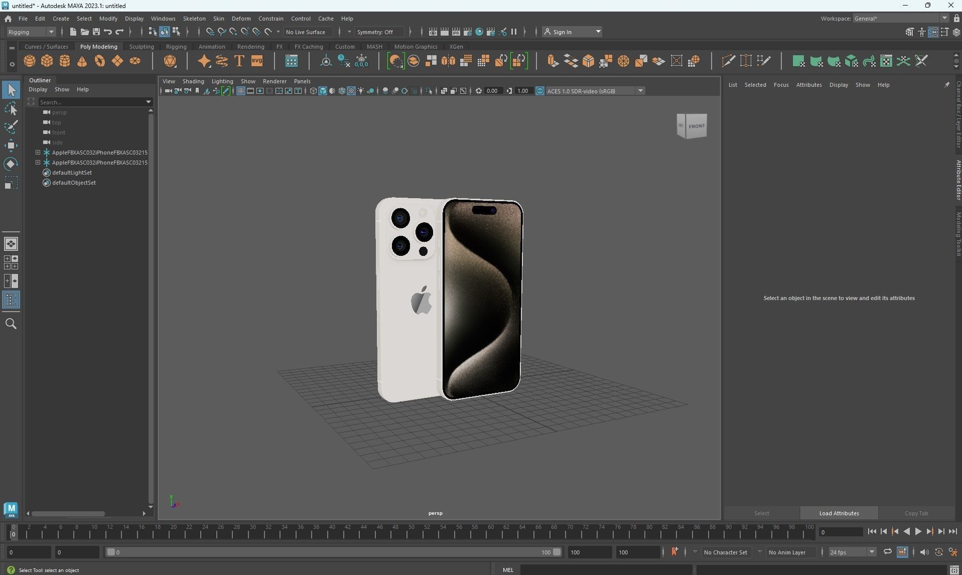Create a polygon cylinder from the shelf
This screenshot has height=575, width=962.
(65, 61)
